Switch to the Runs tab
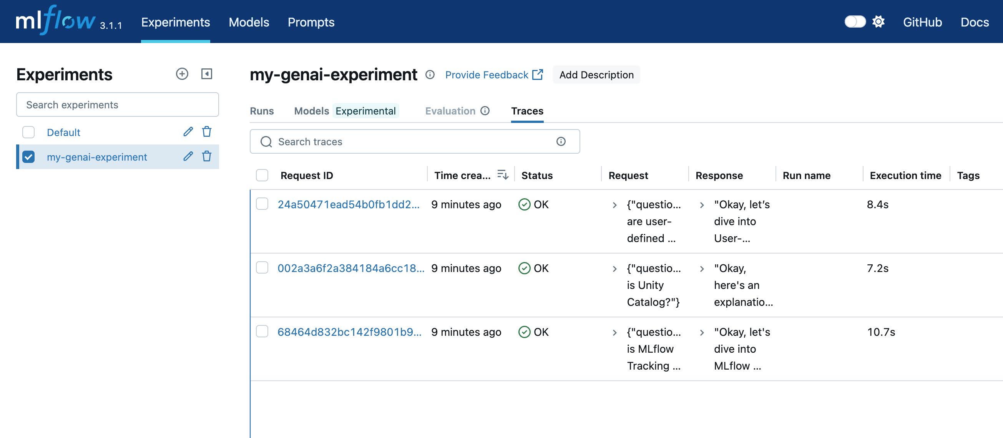Image resolution: width=1003 pixels, height=438 pixels. [x=262, y=111]
